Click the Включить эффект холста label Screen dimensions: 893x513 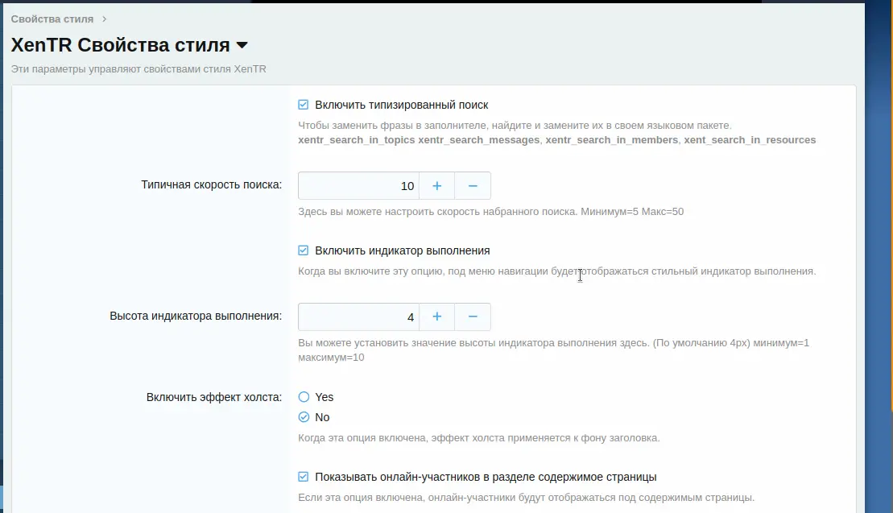pyautogui.click(x=214, y=397)
